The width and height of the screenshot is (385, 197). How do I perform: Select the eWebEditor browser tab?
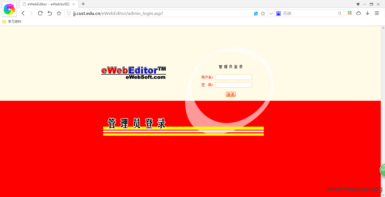pyautogui.click(x=49, y=4)
